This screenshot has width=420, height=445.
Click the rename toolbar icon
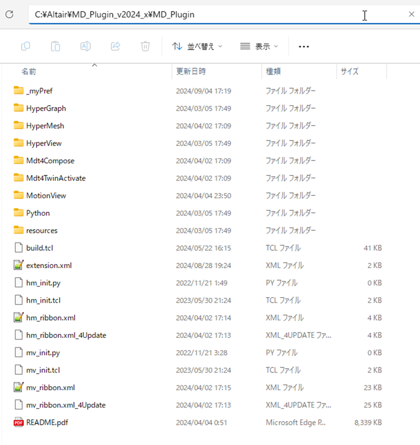pos(85,46)
